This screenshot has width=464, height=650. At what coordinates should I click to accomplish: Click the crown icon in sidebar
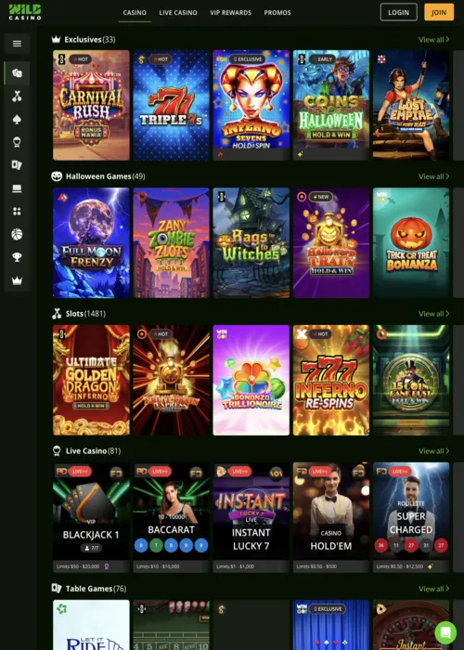[x=17, y=280]
